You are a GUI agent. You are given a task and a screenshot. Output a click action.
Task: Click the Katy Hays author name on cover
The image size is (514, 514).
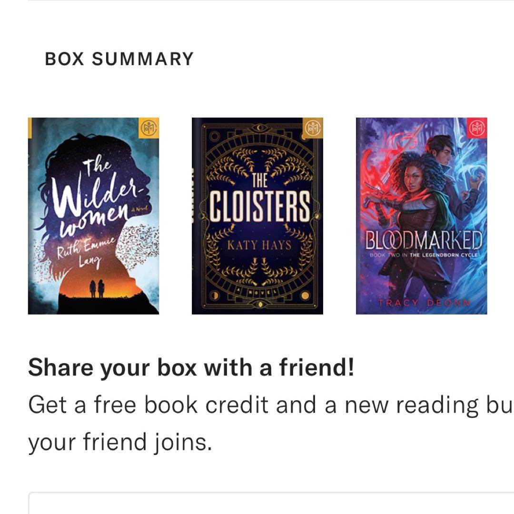[x=258, y=246]
